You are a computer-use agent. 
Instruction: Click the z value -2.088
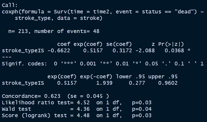[145, 51]
